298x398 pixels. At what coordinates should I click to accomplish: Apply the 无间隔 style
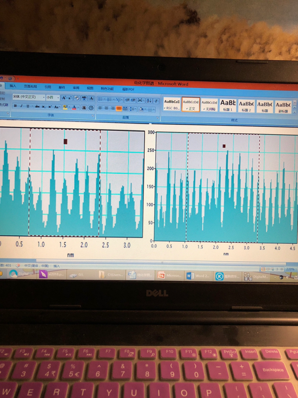coord(209,105)
